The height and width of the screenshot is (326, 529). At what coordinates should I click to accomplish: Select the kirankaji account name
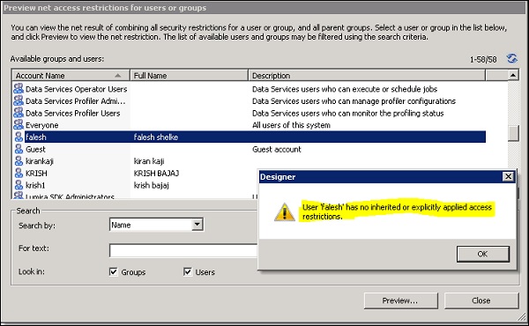point(40,161)
